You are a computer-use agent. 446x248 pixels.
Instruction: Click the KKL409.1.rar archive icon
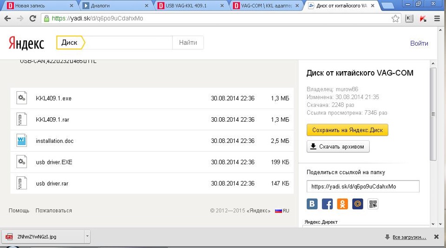tap(22, 119)
